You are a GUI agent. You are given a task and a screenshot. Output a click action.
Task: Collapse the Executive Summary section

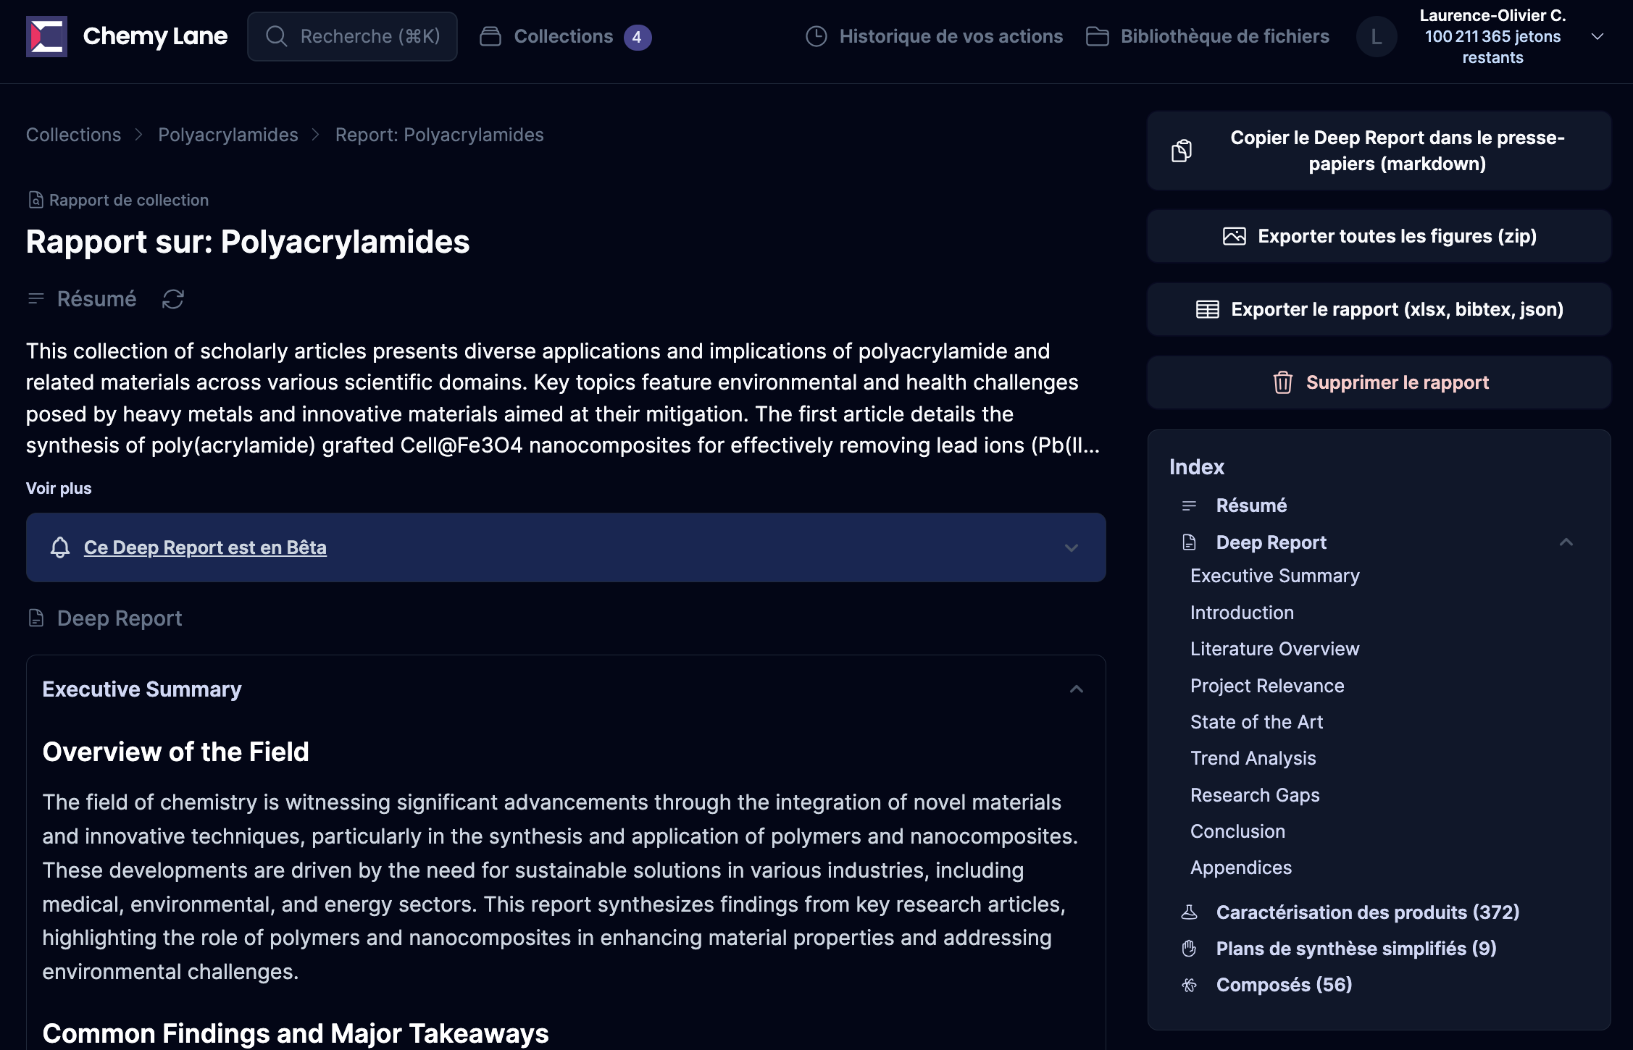1076,689
